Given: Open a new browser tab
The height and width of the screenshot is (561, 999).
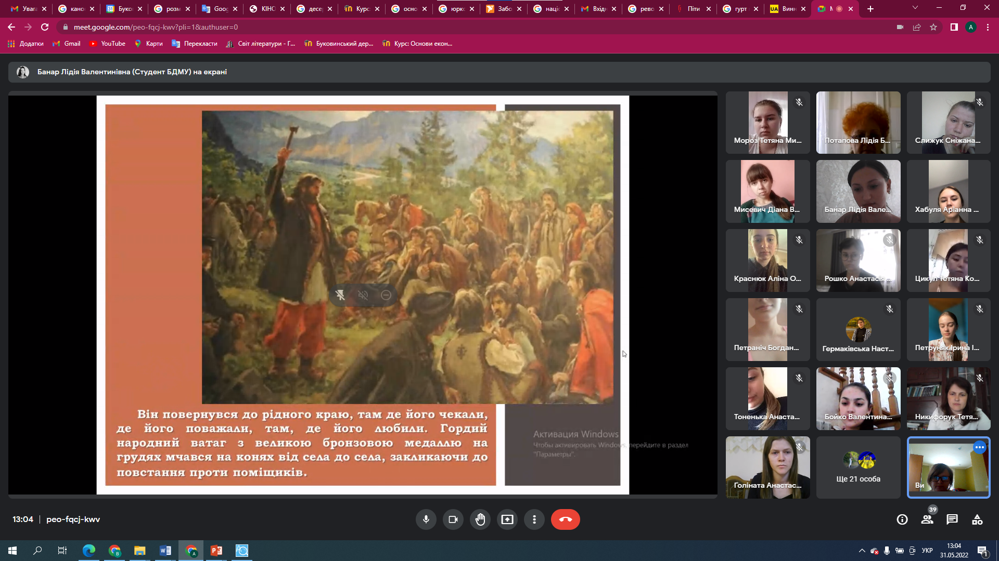Looking at the screenshot, I should coord(870,9).
